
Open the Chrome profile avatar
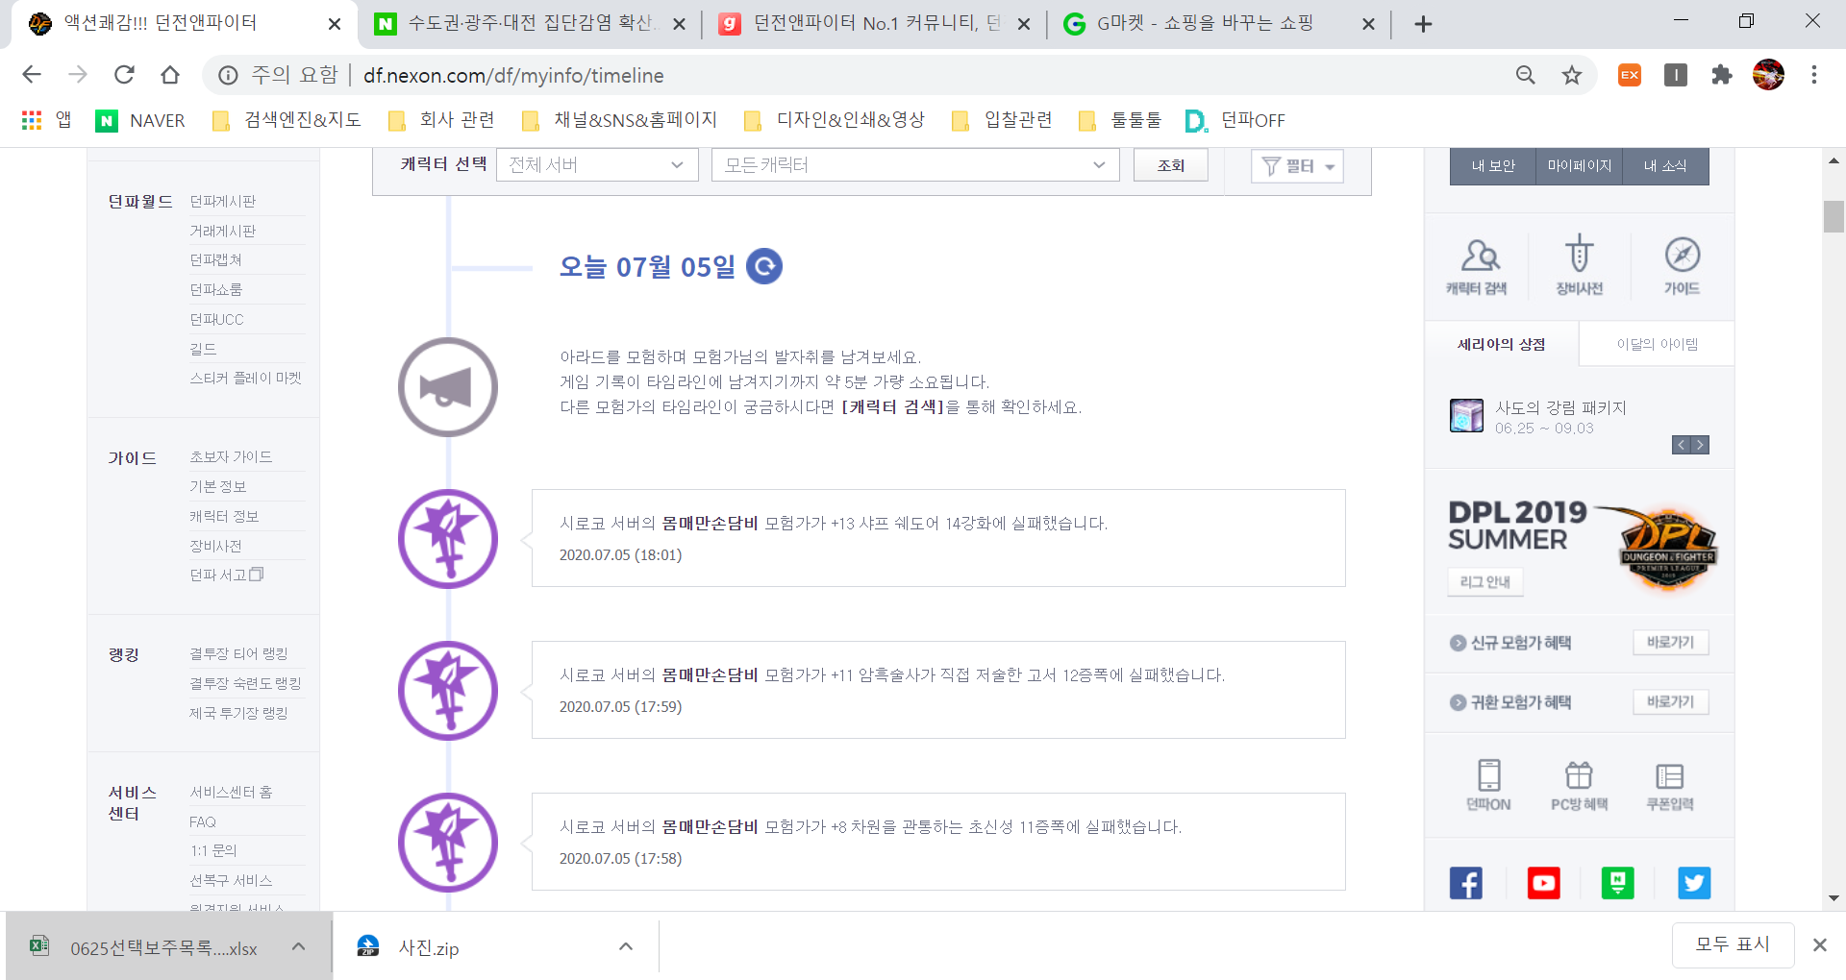(x=1768, y=75)
